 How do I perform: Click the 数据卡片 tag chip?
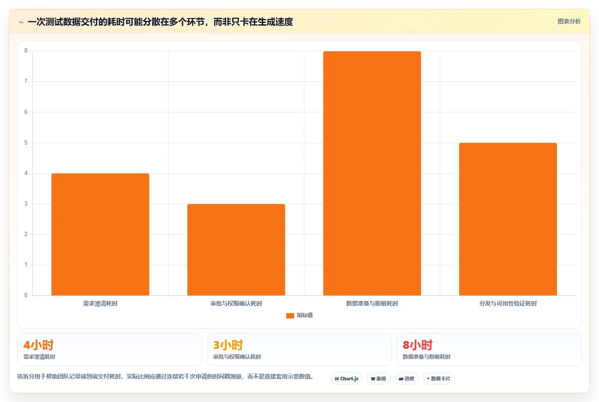(438, 379)
